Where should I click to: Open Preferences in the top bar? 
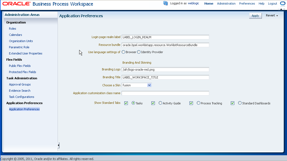(247, 4)
